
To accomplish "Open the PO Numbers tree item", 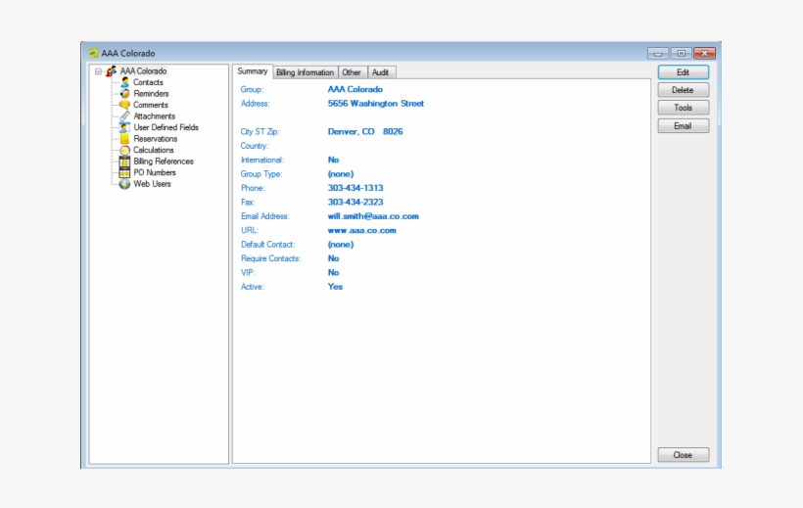I will (155, 172).
